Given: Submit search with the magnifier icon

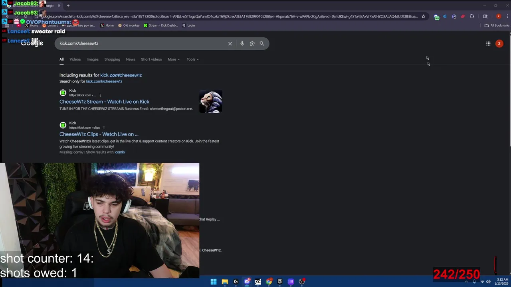Looking at the screenshot, I should click(x=262, y=43).
